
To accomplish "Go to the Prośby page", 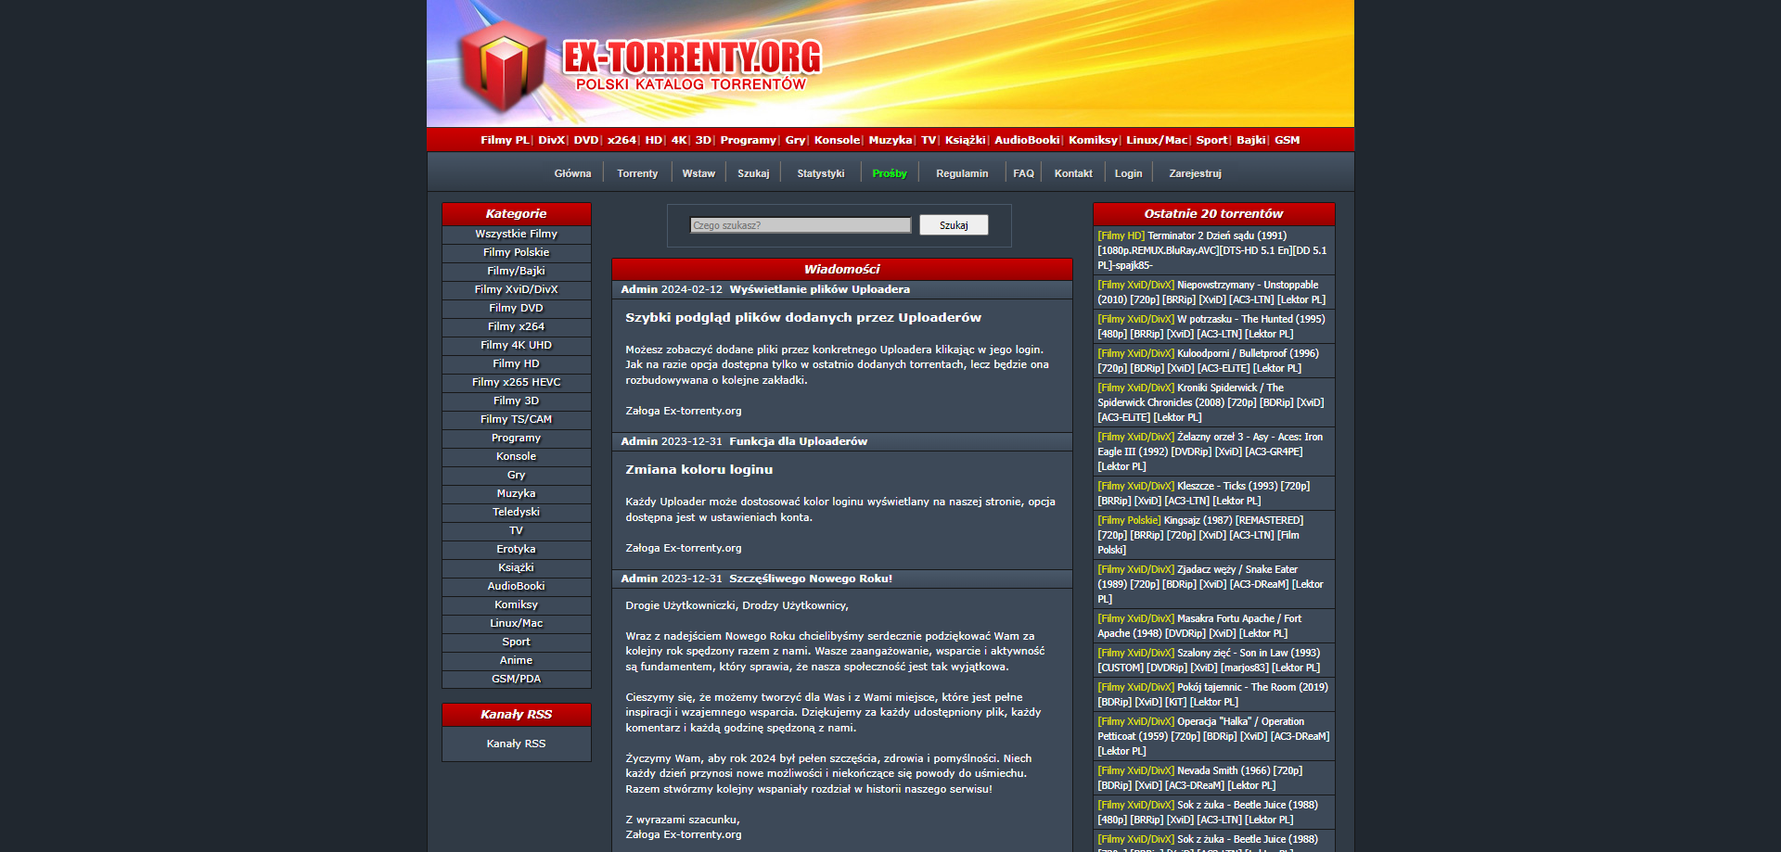I will pyautogui.click(x=889, y=172).
